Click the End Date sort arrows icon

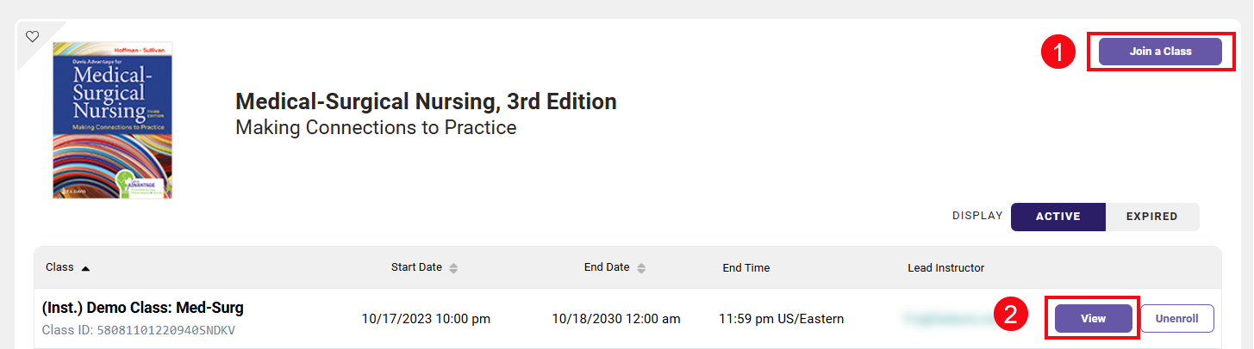tap(641, 268)
